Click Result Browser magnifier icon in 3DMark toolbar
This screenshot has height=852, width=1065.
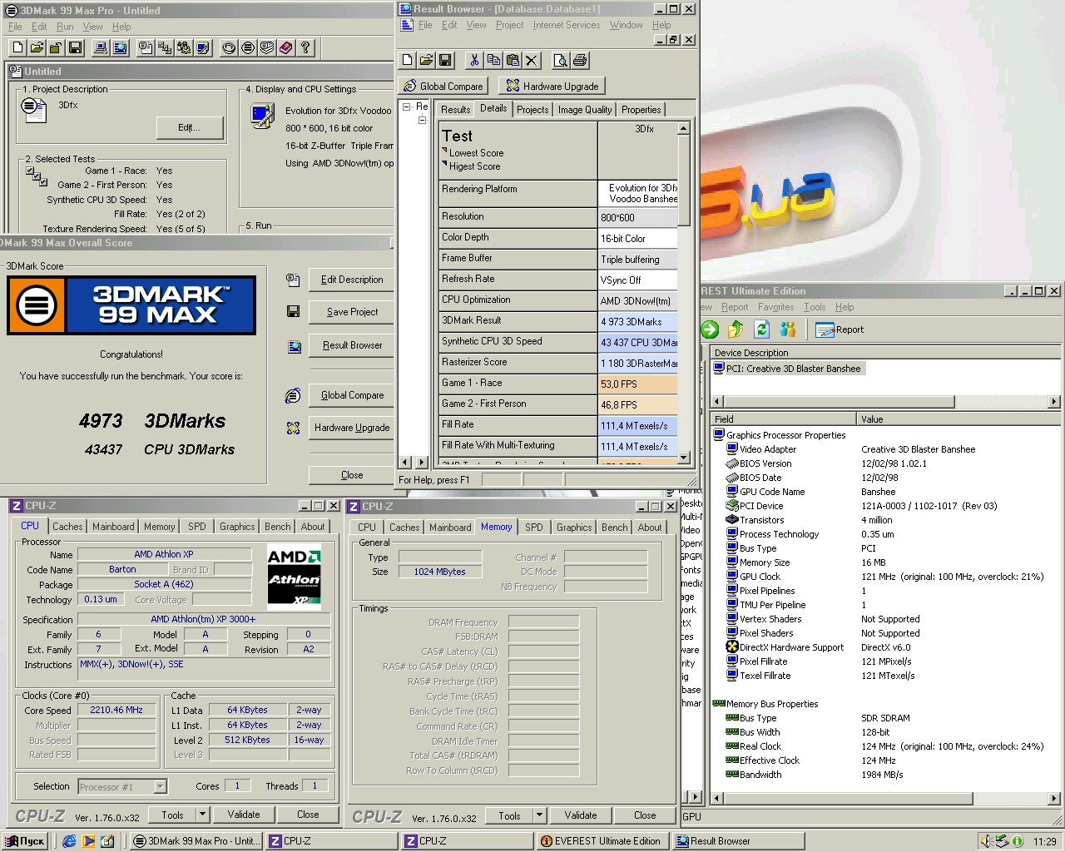(121, 48)
